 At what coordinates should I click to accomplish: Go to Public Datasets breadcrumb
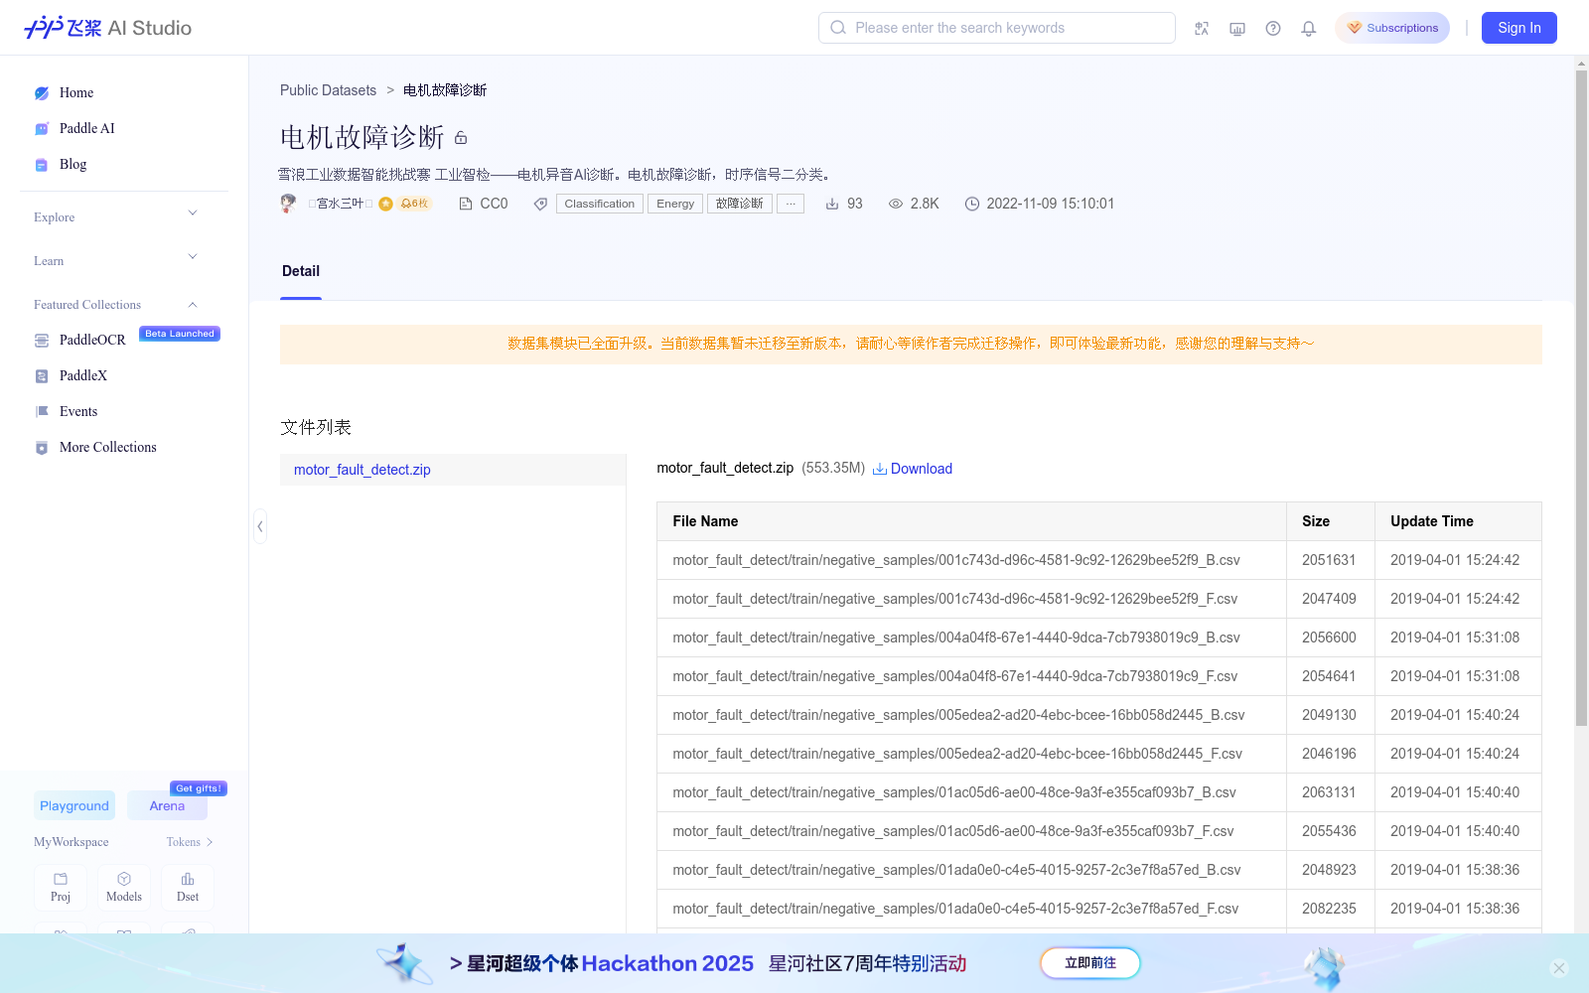pyautogui.click(x=328, y=90)
